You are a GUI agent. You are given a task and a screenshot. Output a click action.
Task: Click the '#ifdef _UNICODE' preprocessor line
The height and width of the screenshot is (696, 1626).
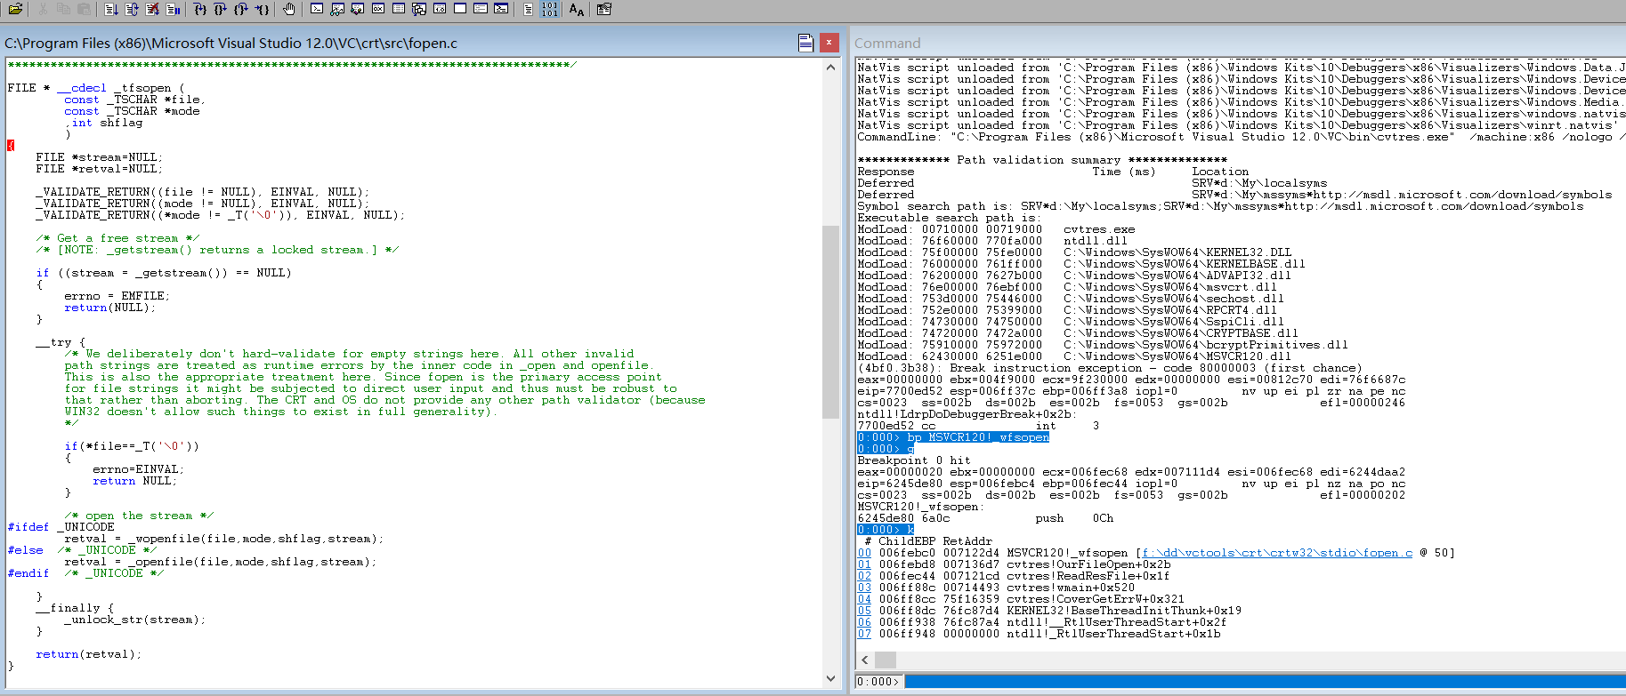pyautogui.click(x=61, y=527)
